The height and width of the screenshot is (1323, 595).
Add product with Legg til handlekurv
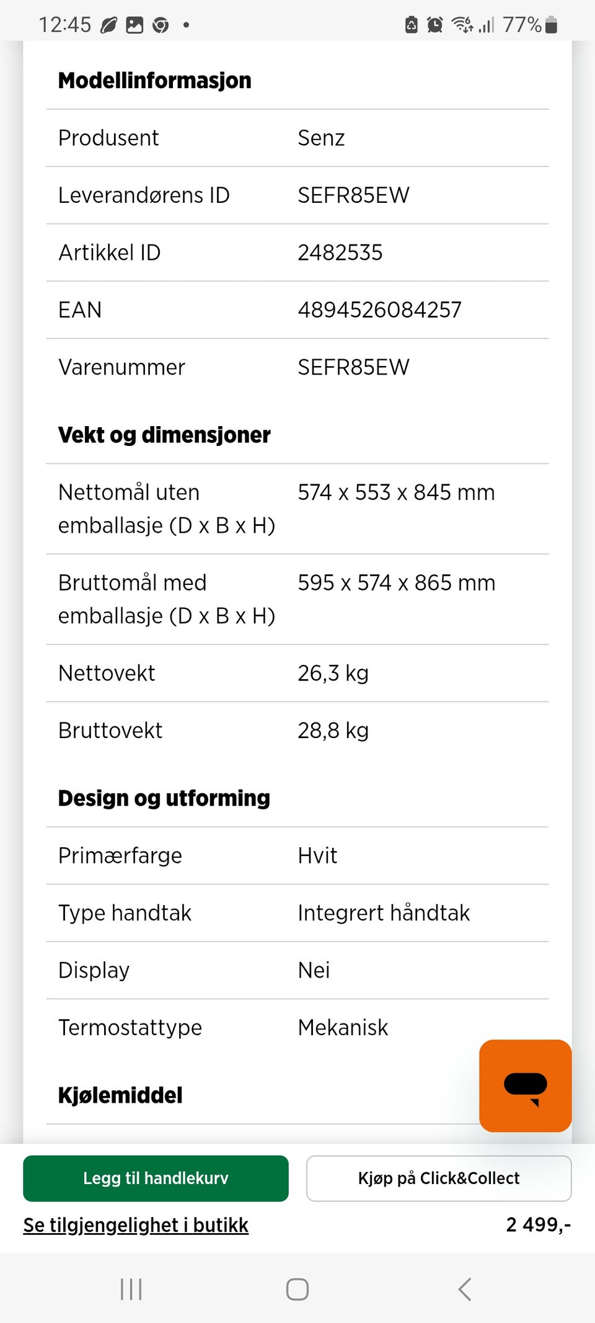(156, 1178)
